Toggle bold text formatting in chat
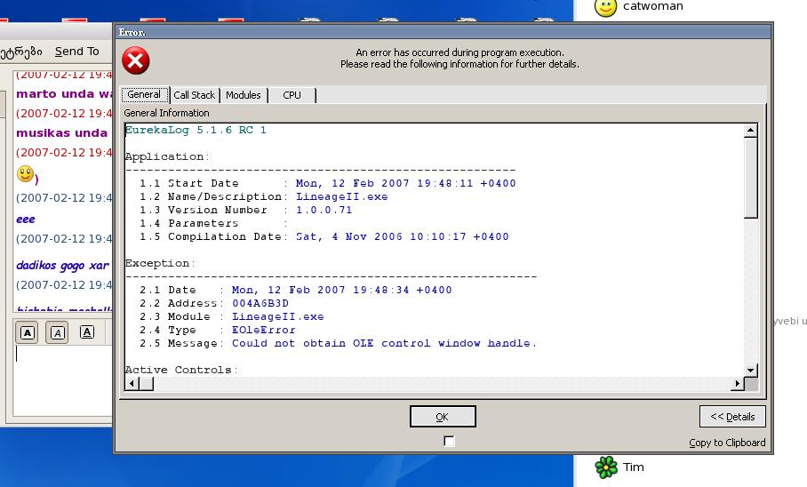This screenshot has height=487, width=807. 28,332
